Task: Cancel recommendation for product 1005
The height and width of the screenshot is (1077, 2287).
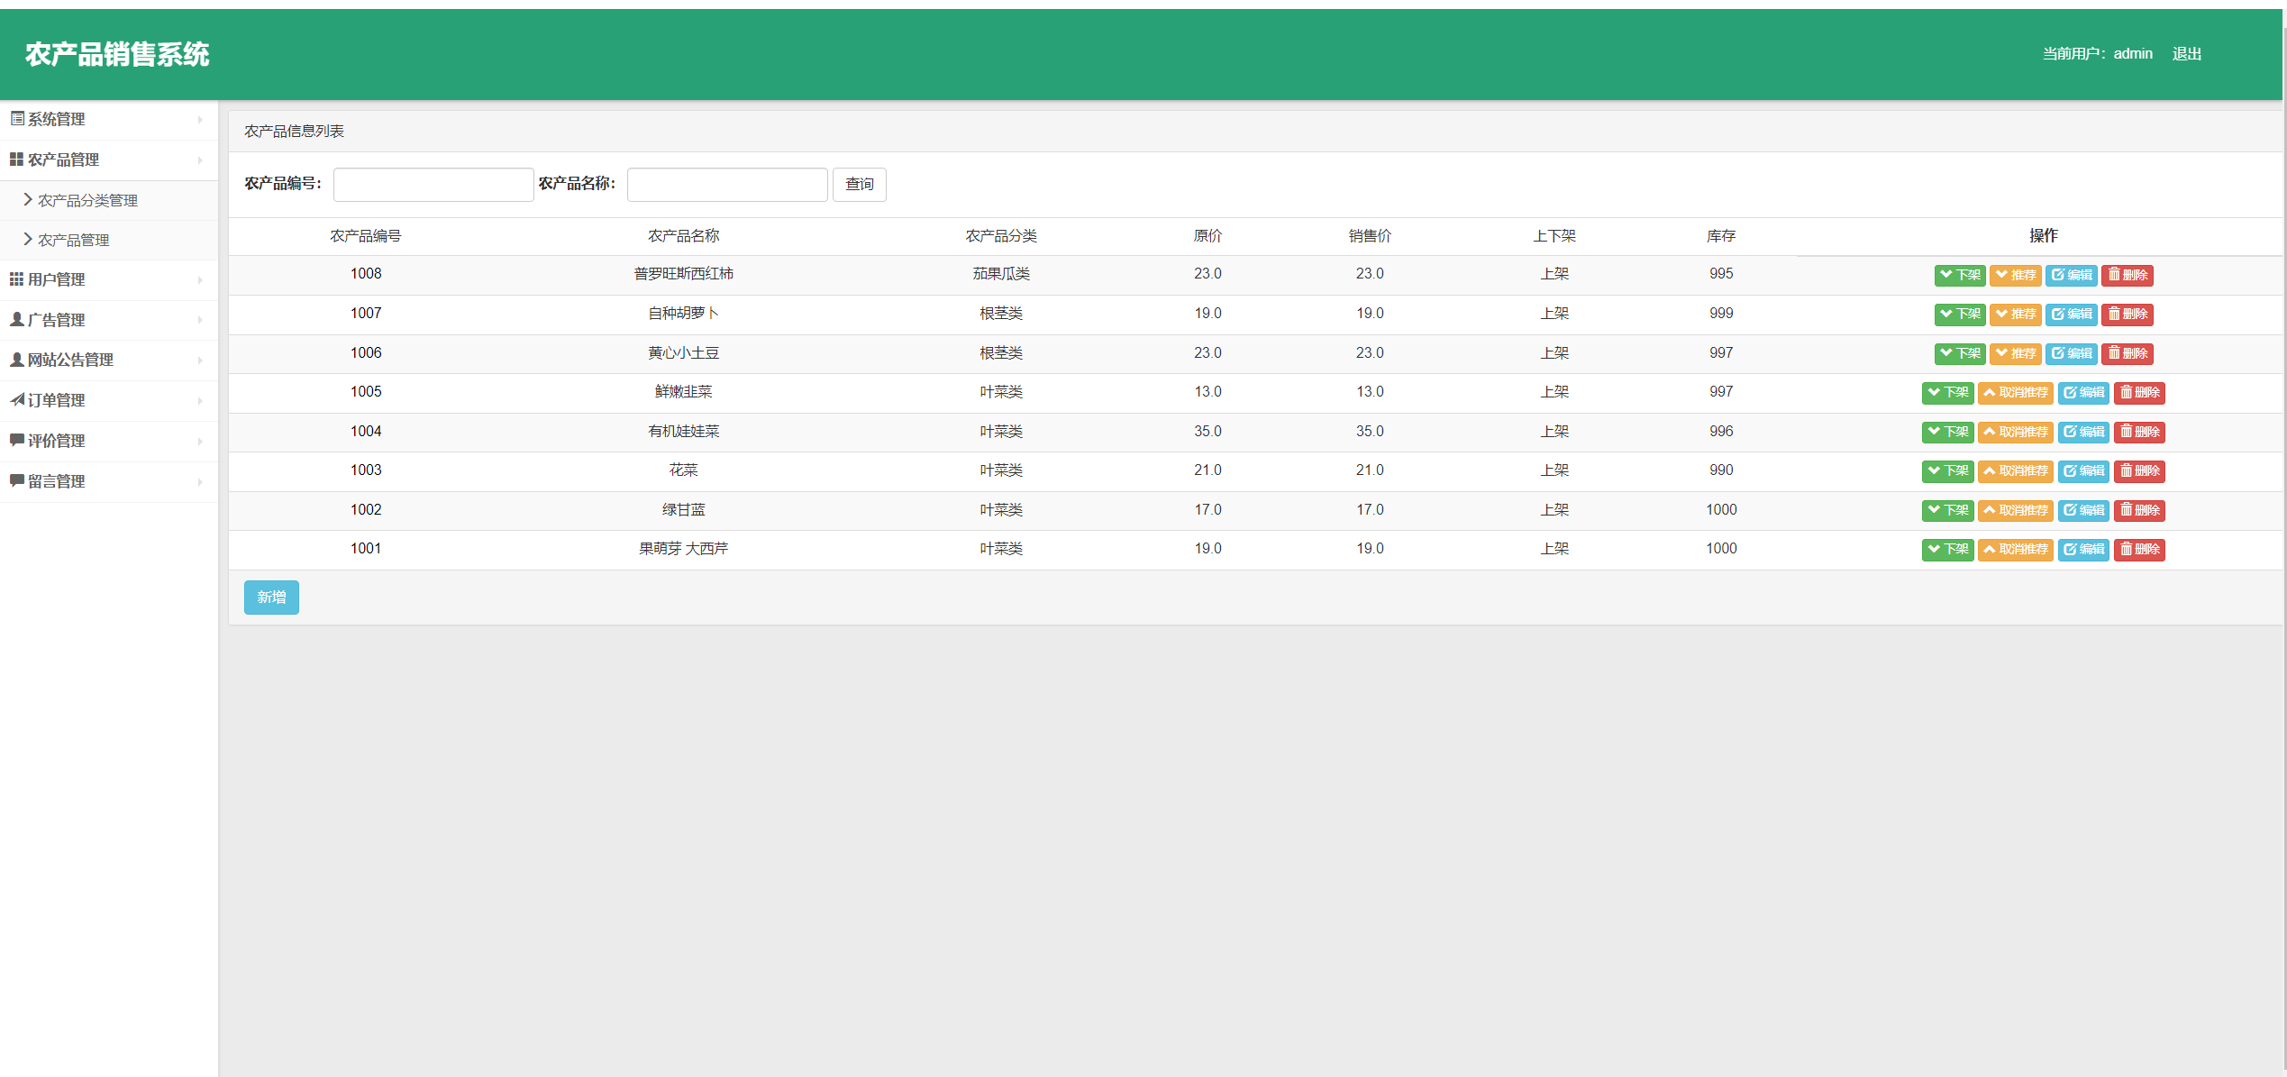Action: [x=2015, y=393]
